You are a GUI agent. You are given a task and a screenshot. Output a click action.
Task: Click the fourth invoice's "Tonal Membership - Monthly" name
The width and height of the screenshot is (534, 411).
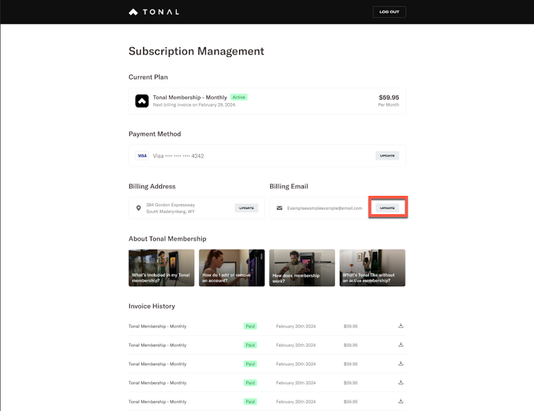[x=157, y=383]
